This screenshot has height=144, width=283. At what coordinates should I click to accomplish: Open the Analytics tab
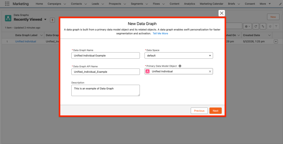click(x=190, y=4)
